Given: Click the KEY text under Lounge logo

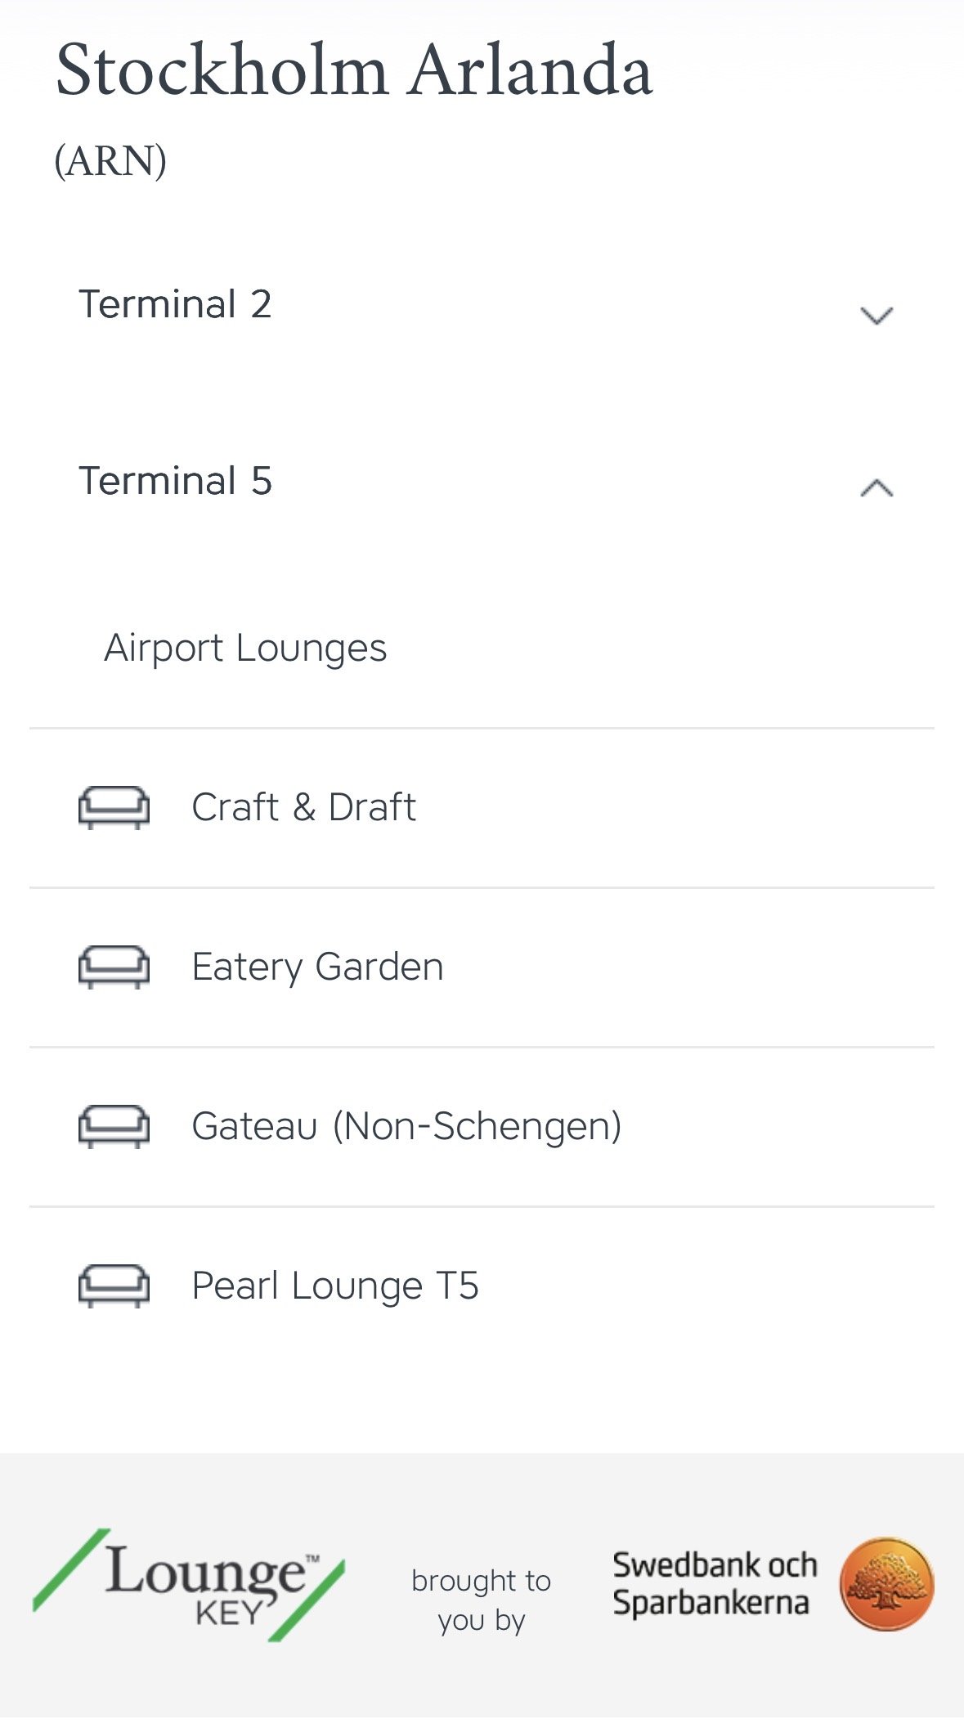Looking at the screenshot, I should point(229,1613).
